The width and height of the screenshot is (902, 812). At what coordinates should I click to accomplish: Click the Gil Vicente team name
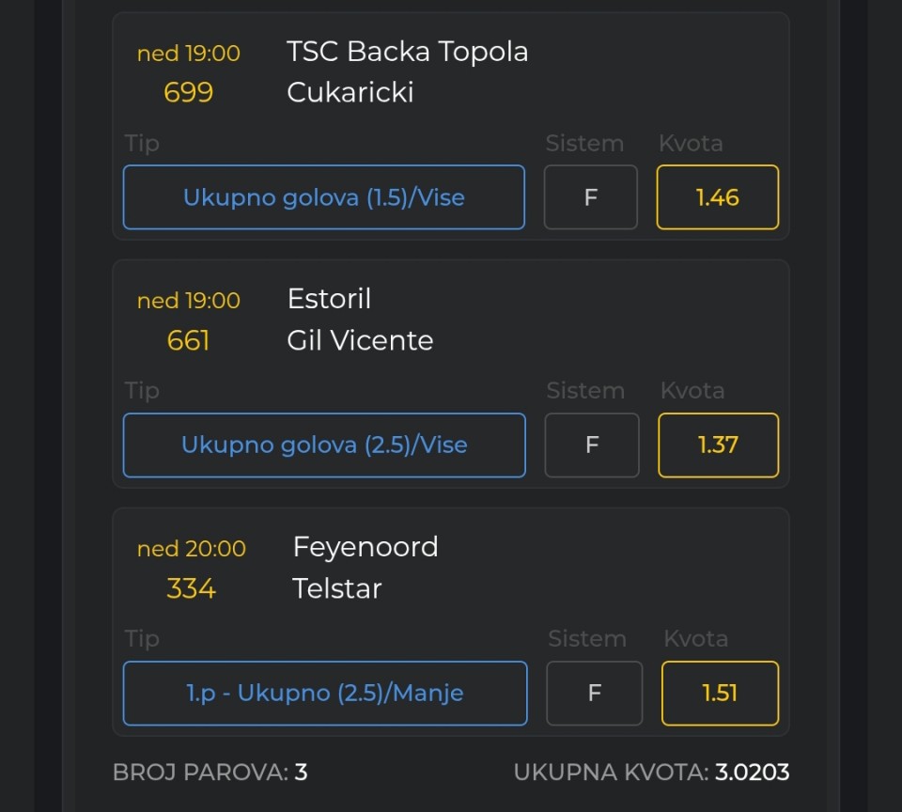360,340
